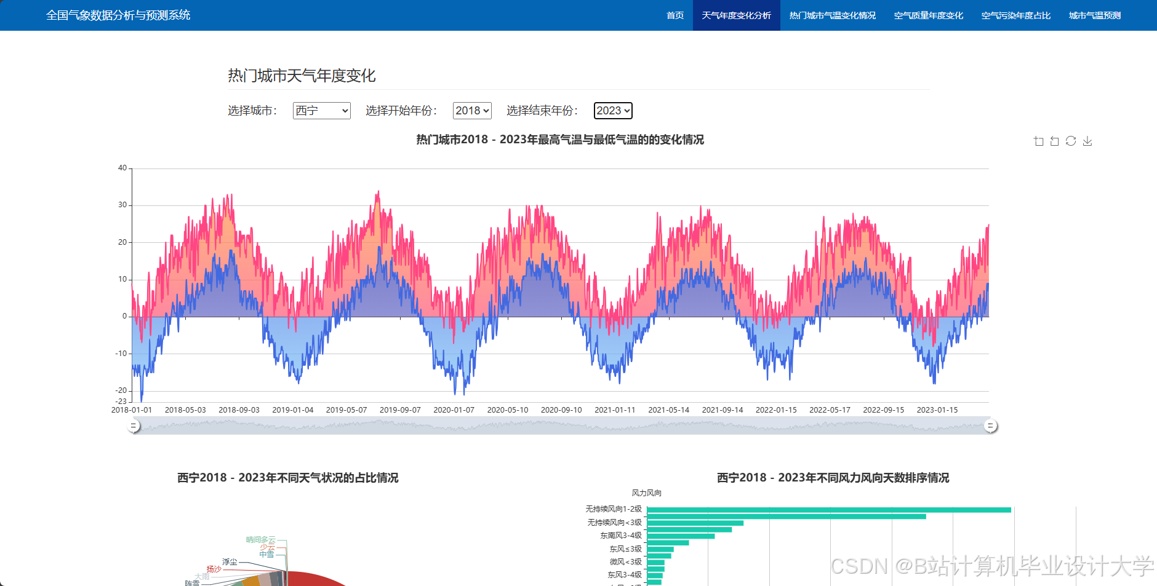Open the end year dropdown showing 2023

coord(613,111)
